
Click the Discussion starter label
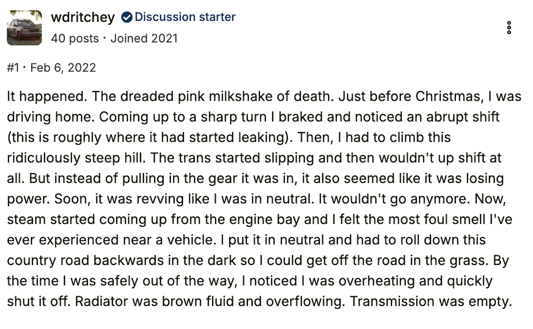(x=185, y=17)
